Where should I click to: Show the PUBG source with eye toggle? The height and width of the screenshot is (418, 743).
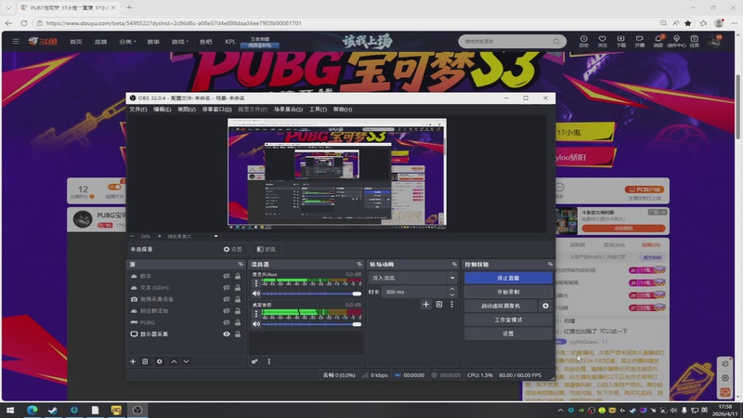227,322
